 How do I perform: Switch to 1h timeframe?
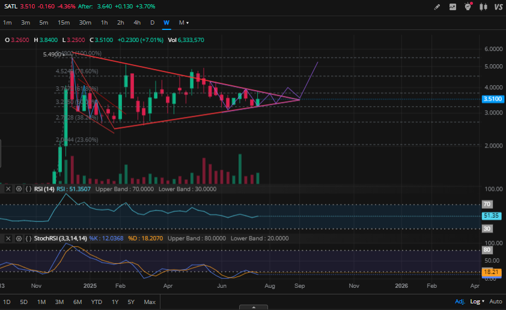[104, 23]
